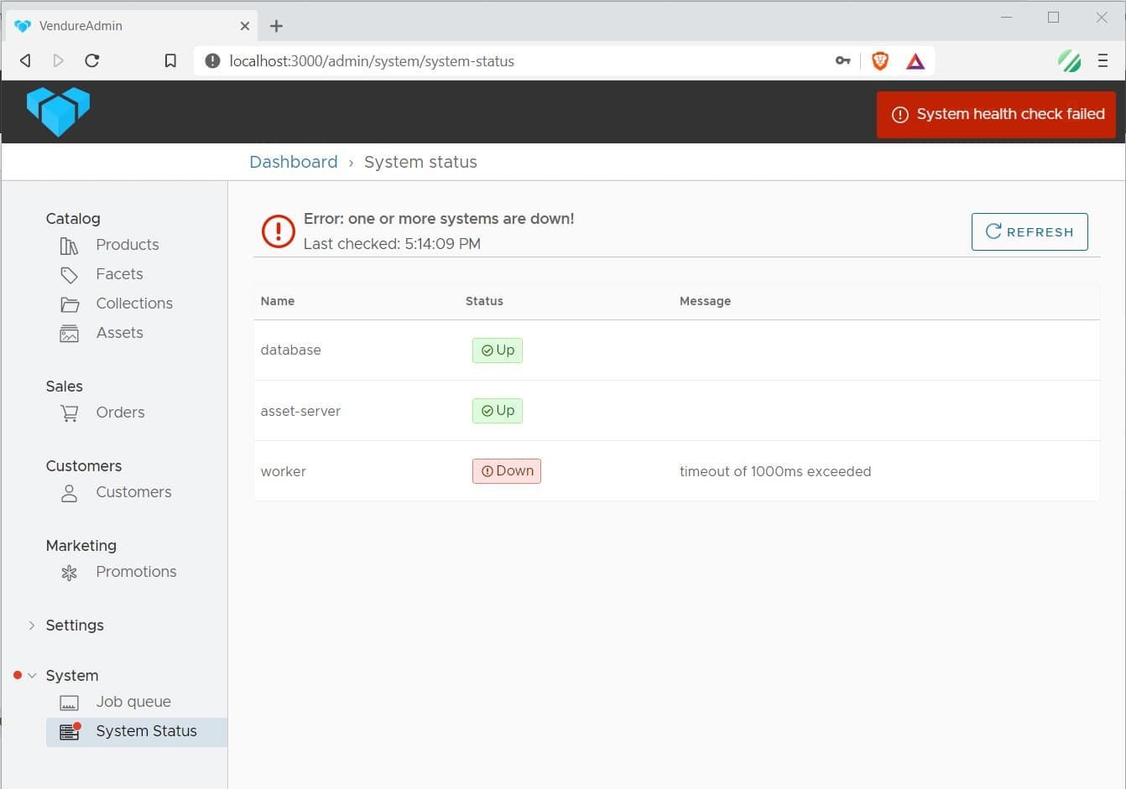Open the Job queue page

click(x=133, y=702)
